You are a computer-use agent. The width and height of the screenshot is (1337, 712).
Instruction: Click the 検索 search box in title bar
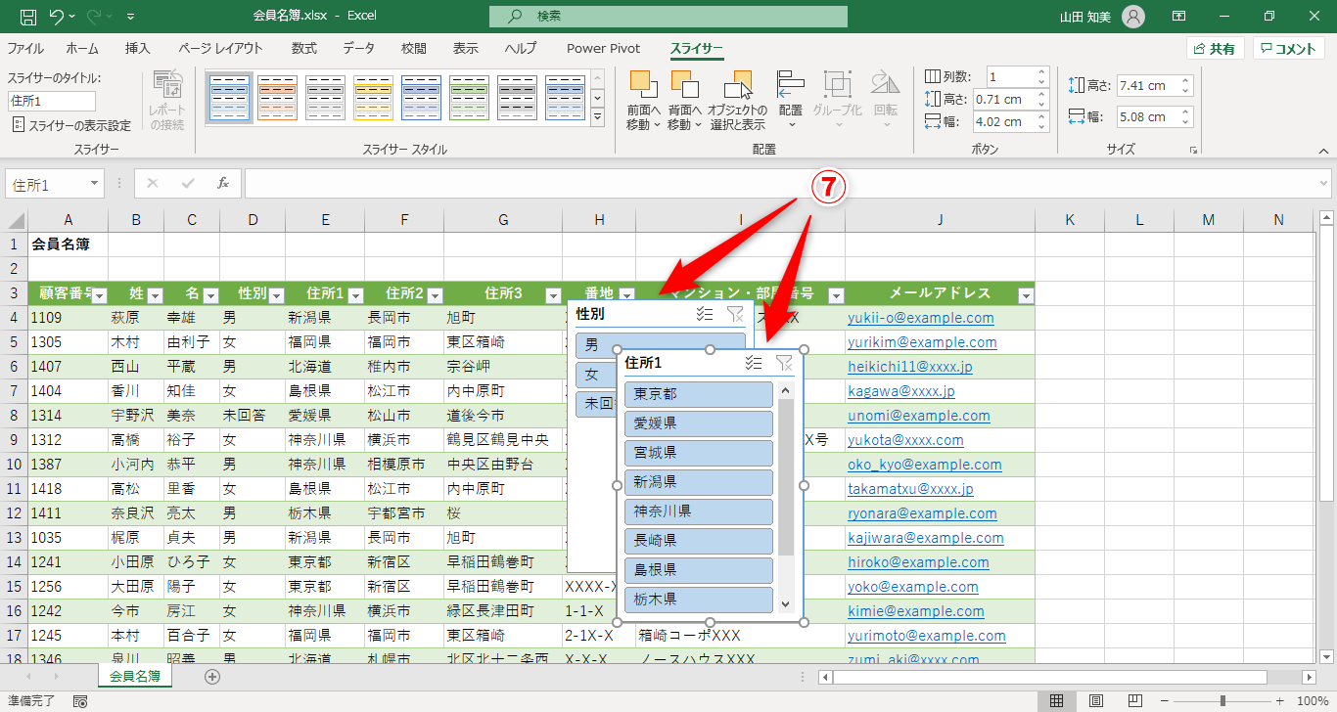click(x=668, y=17)
